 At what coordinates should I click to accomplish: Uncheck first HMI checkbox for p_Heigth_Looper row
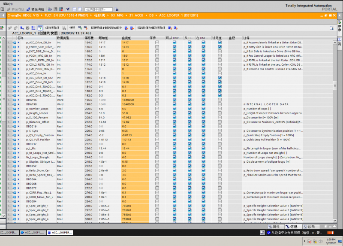pos(174,113)
